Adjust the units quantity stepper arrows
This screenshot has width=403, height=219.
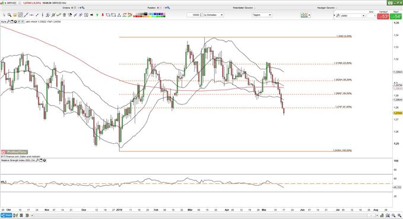(201, 15)
